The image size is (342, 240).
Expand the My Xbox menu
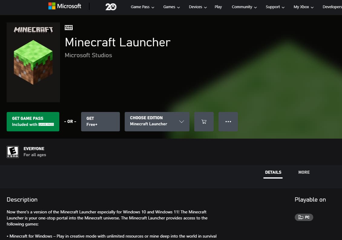click(x=304, y=7)
